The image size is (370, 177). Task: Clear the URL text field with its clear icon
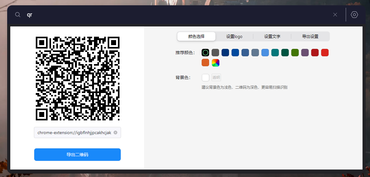(x=115, y=133)
